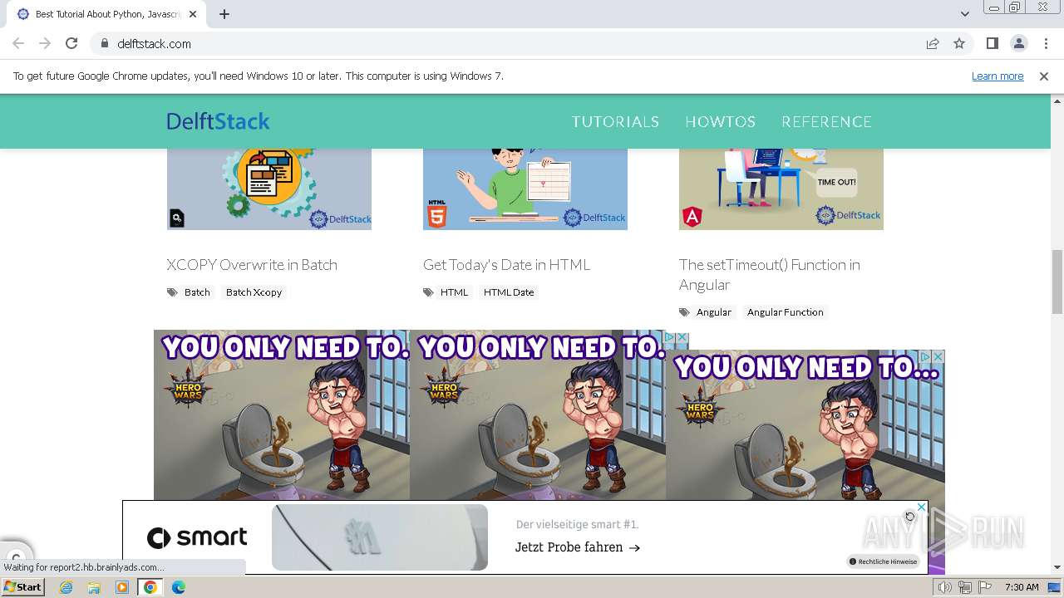The width and height of the screenshot is (1064, 598).
Task: Go to DelftStack home logo
Action: [218, 121]
